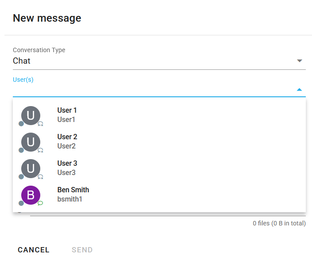Click User 2's gray avatar icon
Viewport: 312px width, 263px height.
(x=31, y=142)
